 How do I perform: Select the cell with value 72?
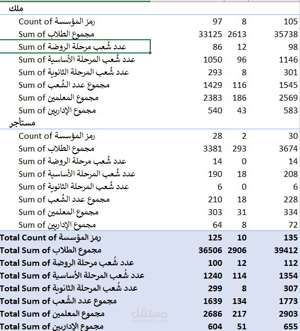(293, 225)
